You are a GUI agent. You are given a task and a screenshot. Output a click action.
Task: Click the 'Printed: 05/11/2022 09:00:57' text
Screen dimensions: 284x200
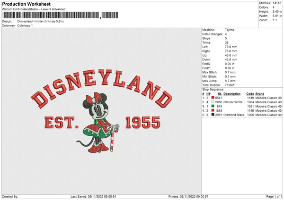(x=188, y=196)
